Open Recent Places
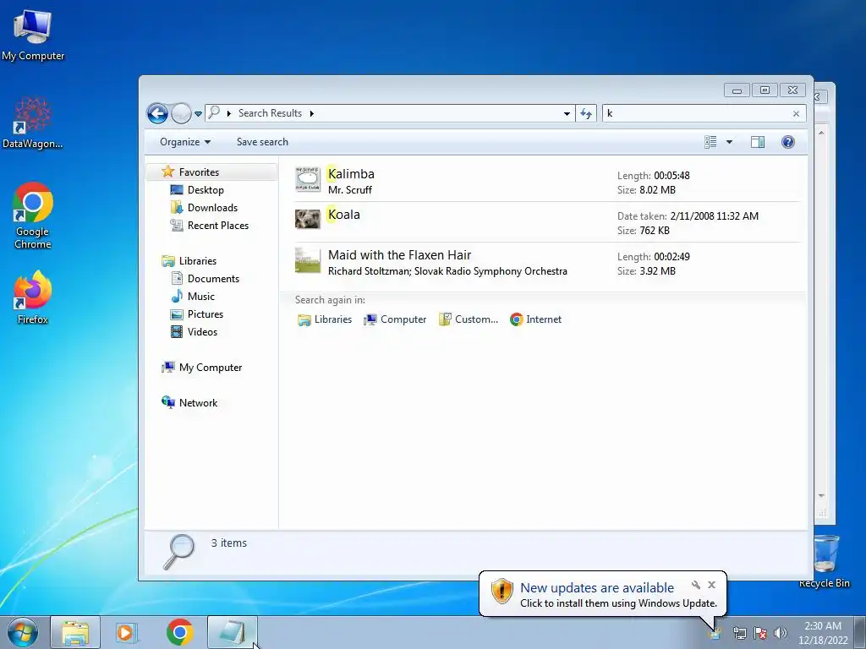Viewport: 866px width, 649px height. pos(218,225)
